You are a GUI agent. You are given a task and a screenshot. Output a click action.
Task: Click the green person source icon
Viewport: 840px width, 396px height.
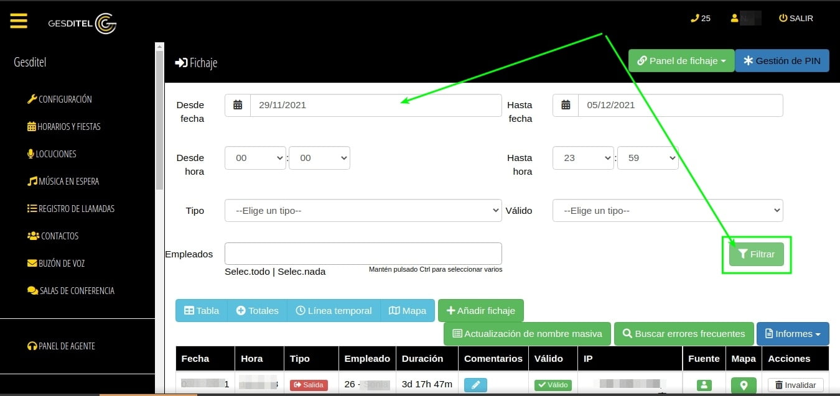[x=704, y=385]
